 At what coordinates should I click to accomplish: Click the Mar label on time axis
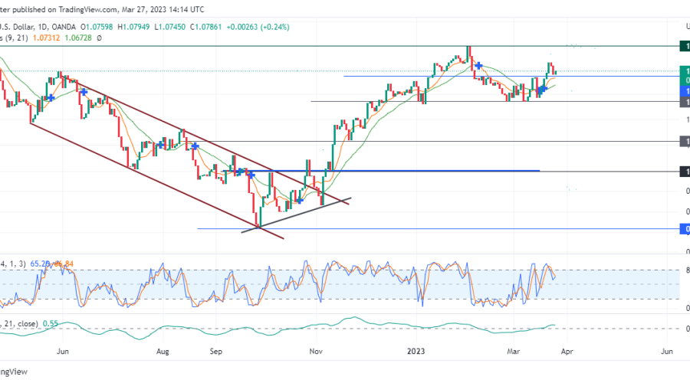point(513,352)
